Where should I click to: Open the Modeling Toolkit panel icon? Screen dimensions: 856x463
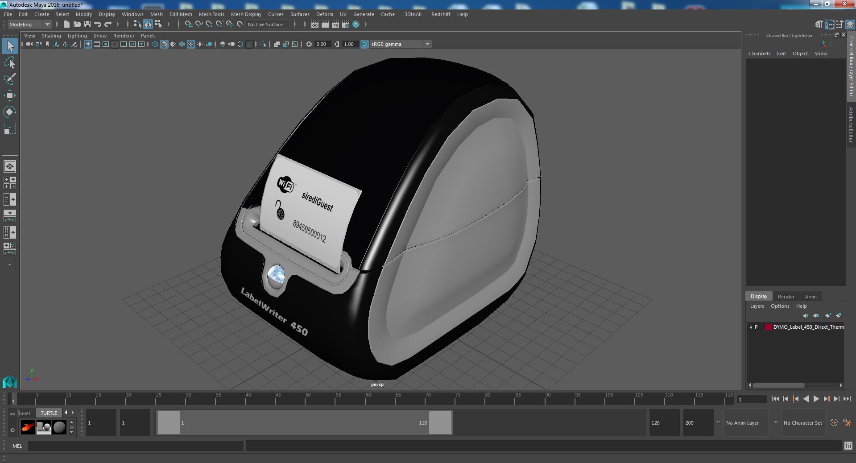[819, 25]
